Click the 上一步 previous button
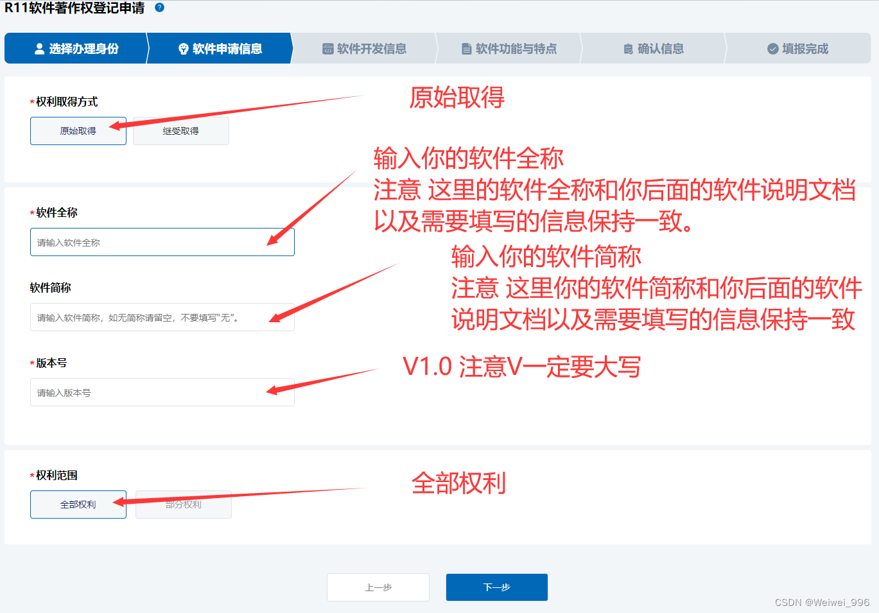The image size is (879, 613). (378, 587)
